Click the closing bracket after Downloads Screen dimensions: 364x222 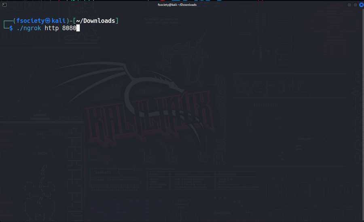point(117,21)
